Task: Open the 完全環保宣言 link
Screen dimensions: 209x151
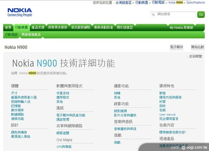Action: 169,119
